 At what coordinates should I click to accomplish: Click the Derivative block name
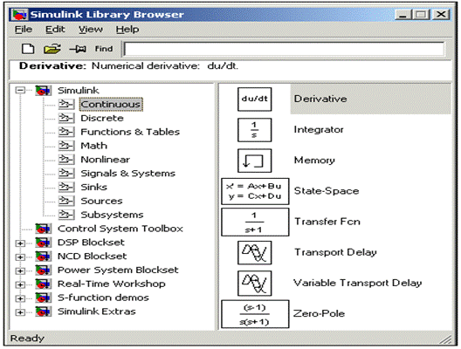tap(320, 99)
